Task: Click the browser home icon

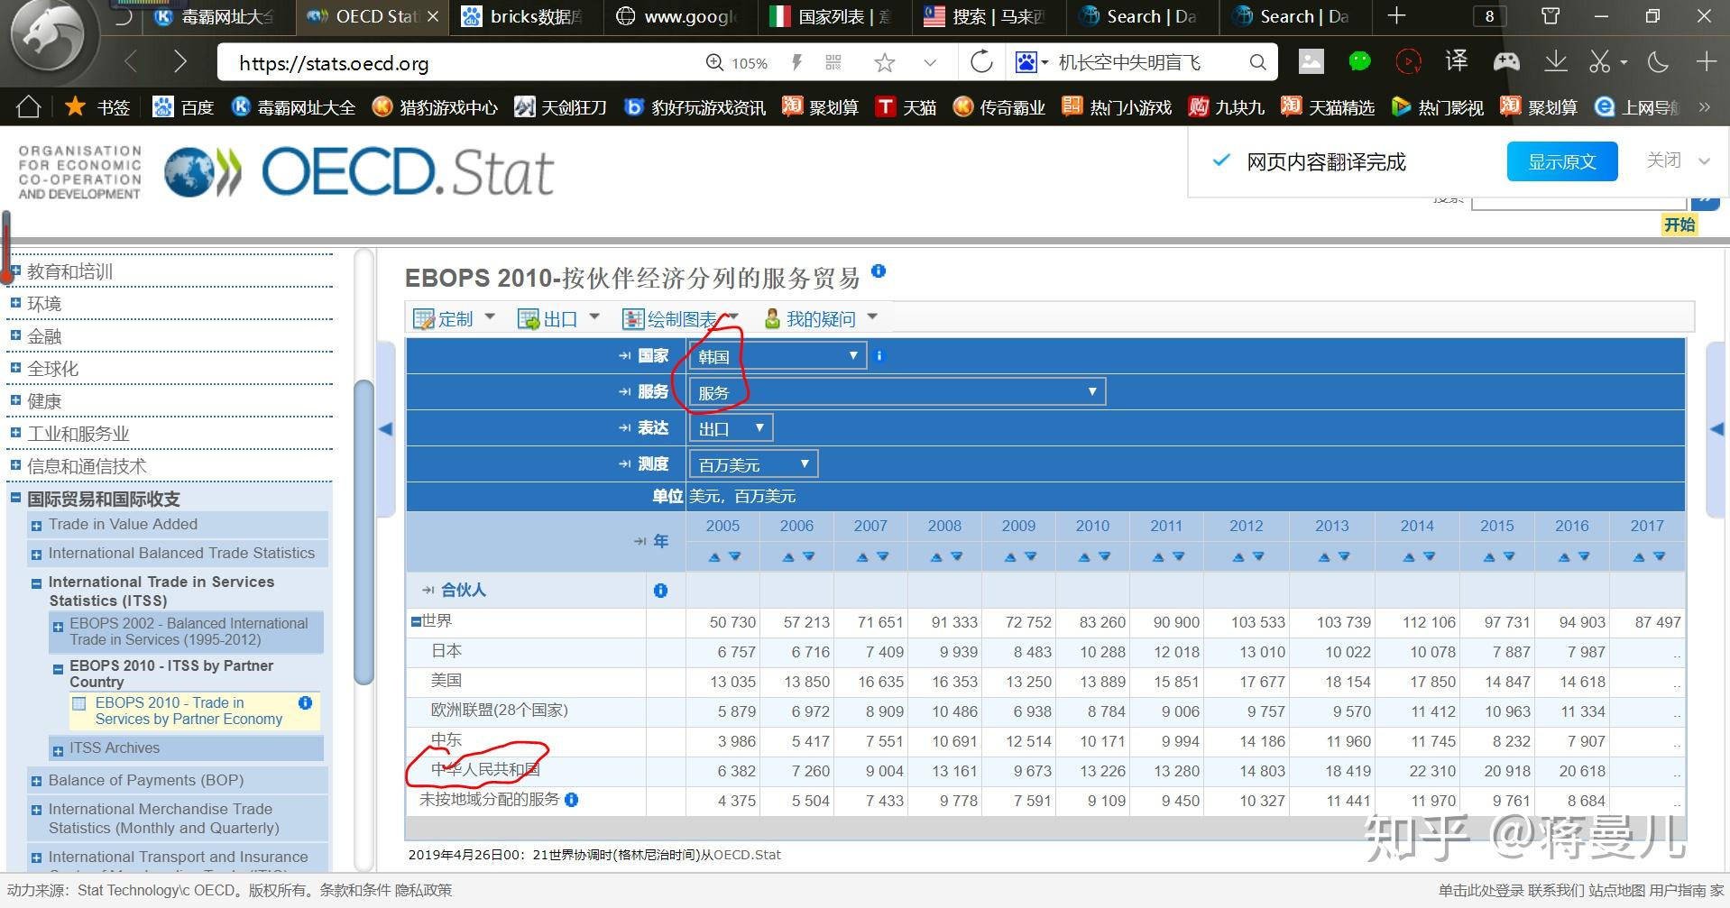Action: click(28, 107)
